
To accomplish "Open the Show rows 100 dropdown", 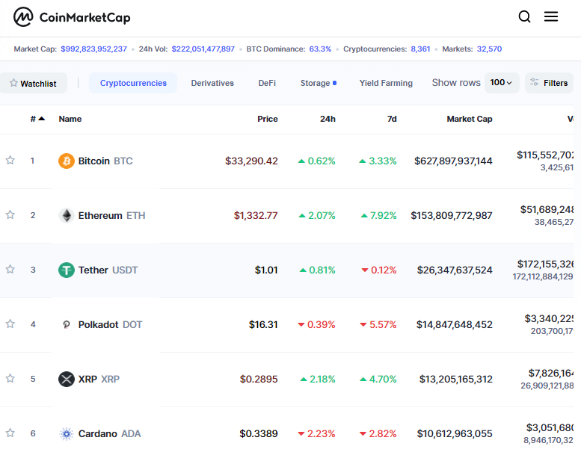I will (x=501, y=83).
